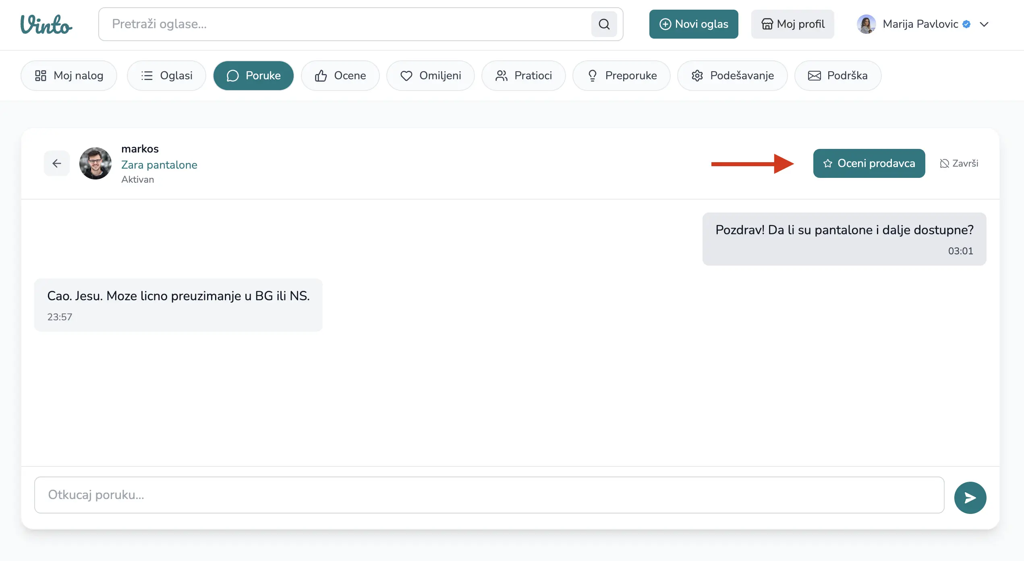Expand the user account dropdown chevron
Screen dimensions: 1024x561
984,24
